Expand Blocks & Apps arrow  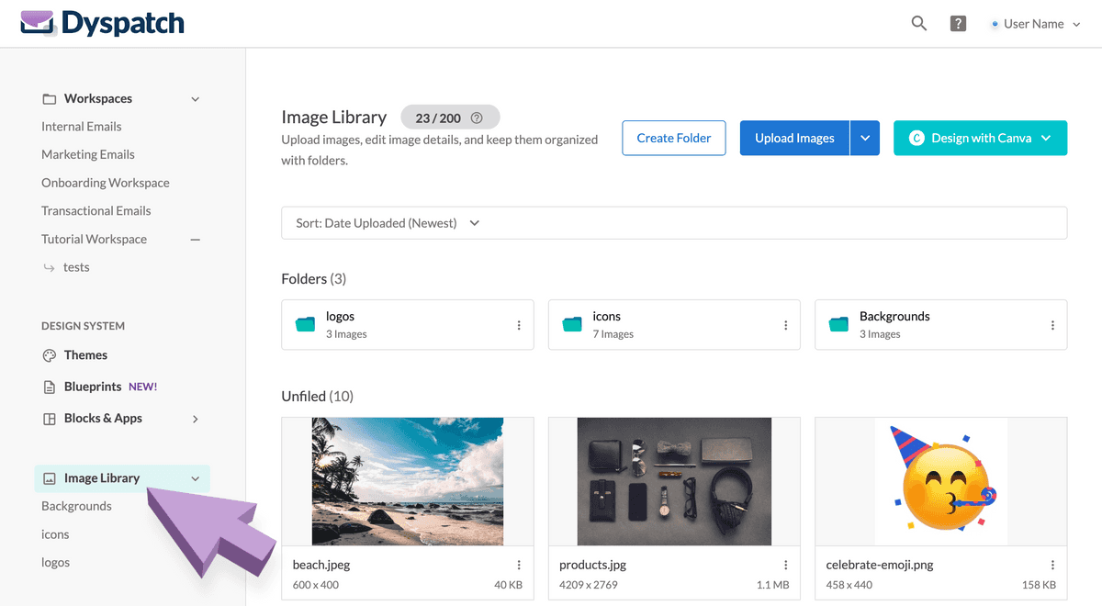click(195, 419)
